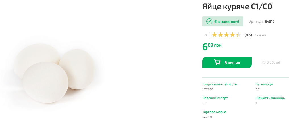Click the heart icon for favorites
The height and width of the screenshot is (123, 289).
coord(264,62)
